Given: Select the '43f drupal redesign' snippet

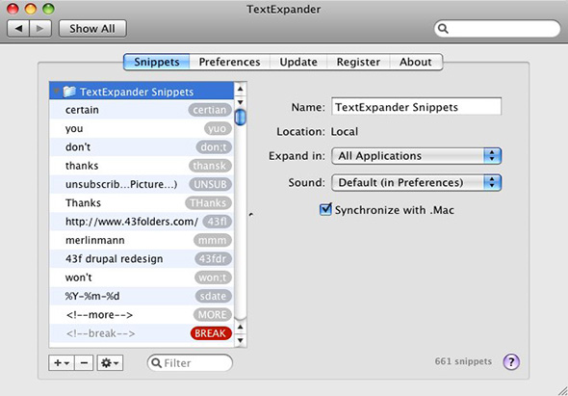Looking at the screenshot, I should pyautogui.click(x=142, y=258).
